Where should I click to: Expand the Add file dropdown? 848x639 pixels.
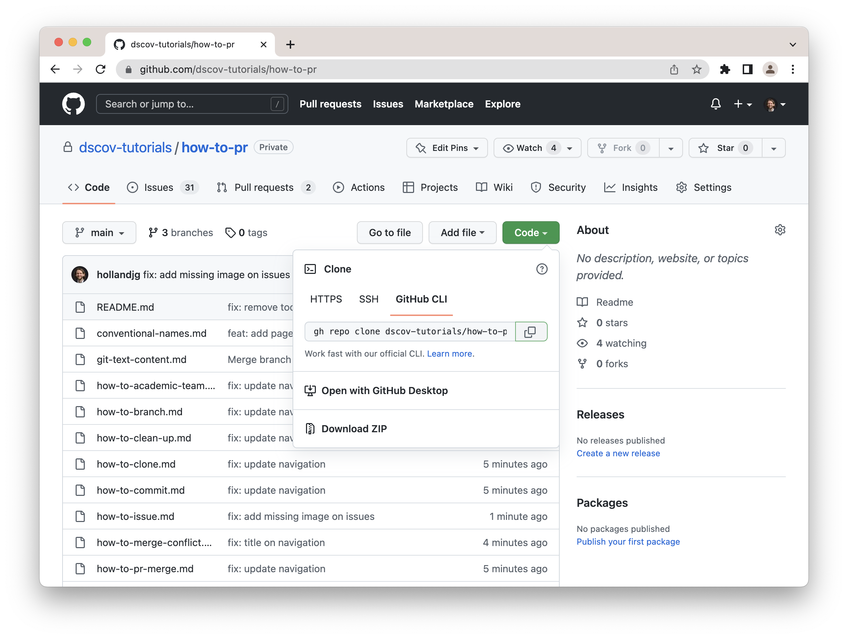point(462,233)
